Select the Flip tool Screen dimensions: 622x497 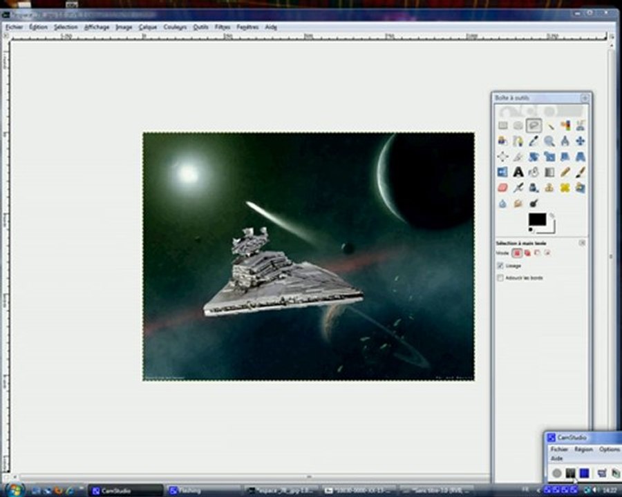[502, 172]
